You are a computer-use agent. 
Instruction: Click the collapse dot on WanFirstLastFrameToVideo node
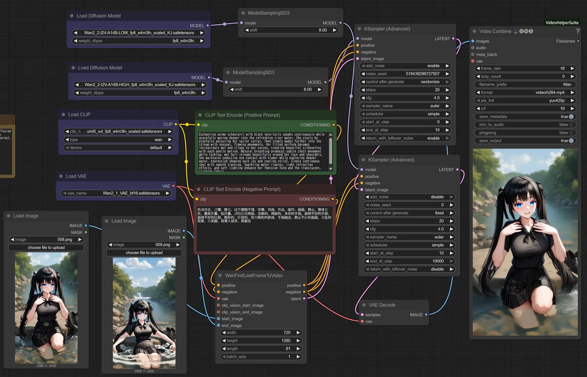(221, 276)
